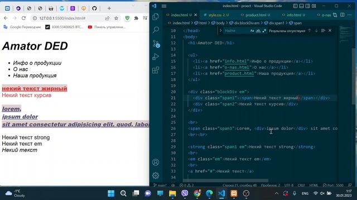
Task: Open the Accounts menu in VS Code
Action: click(x=156, y=162)
